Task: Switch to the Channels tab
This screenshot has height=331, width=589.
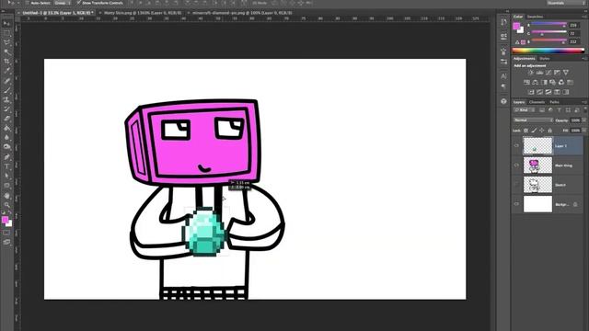Action: click(537, 102)
